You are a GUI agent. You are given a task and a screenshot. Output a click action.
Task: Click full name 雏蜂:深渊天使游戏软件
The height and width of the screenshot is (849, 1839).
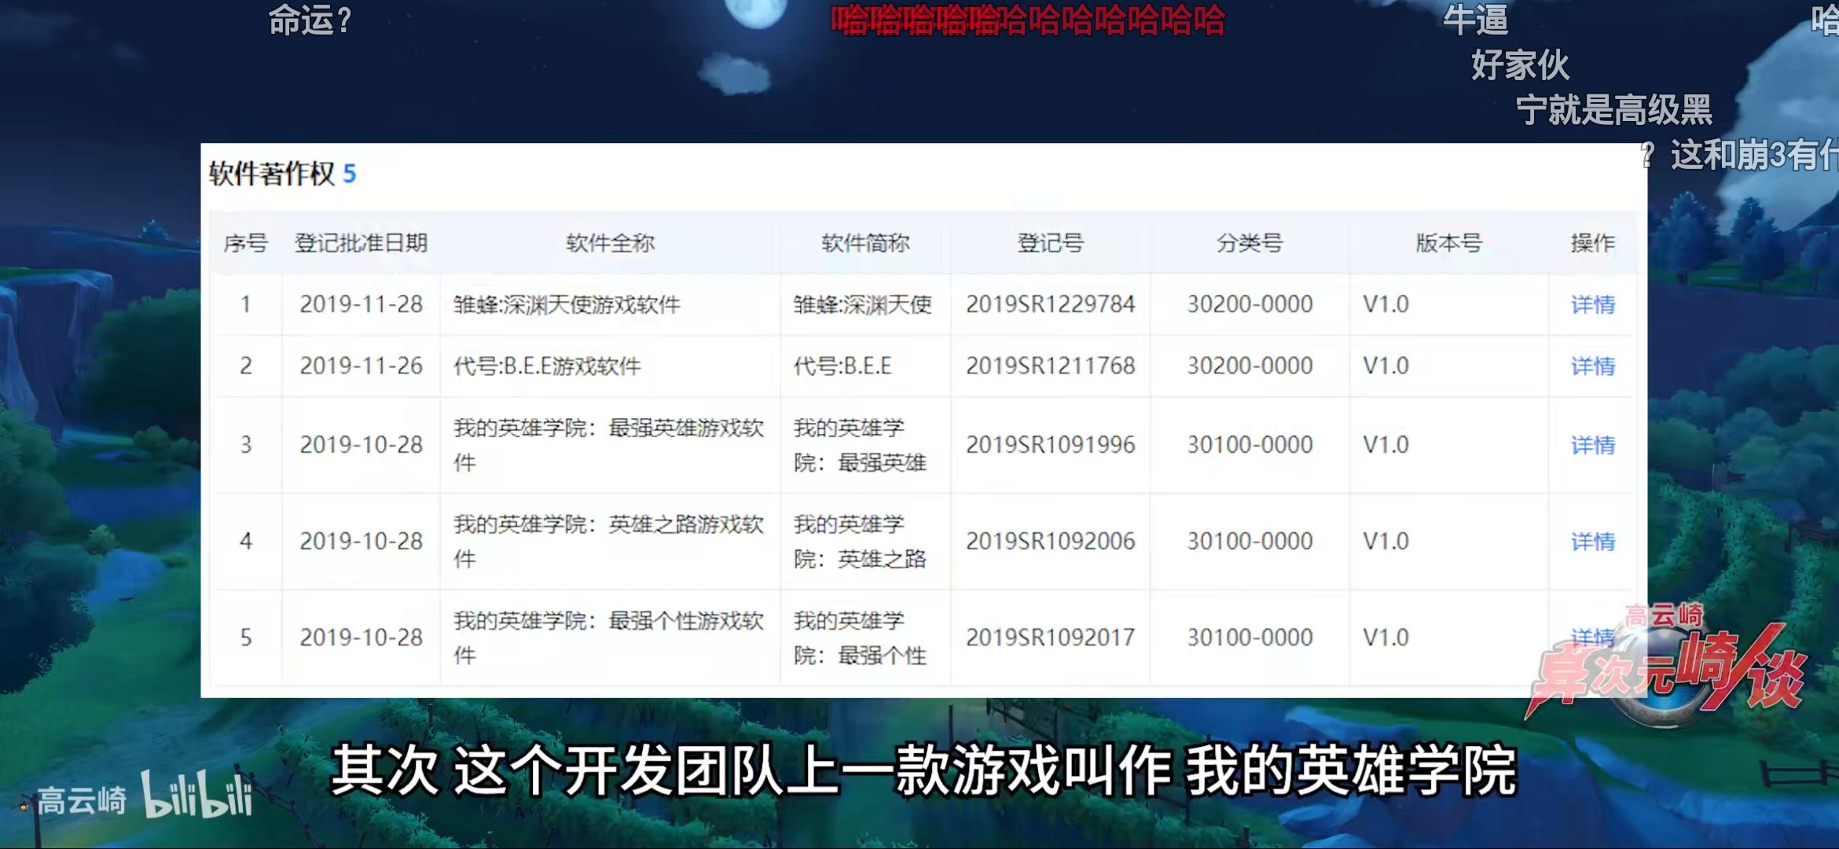567,304
